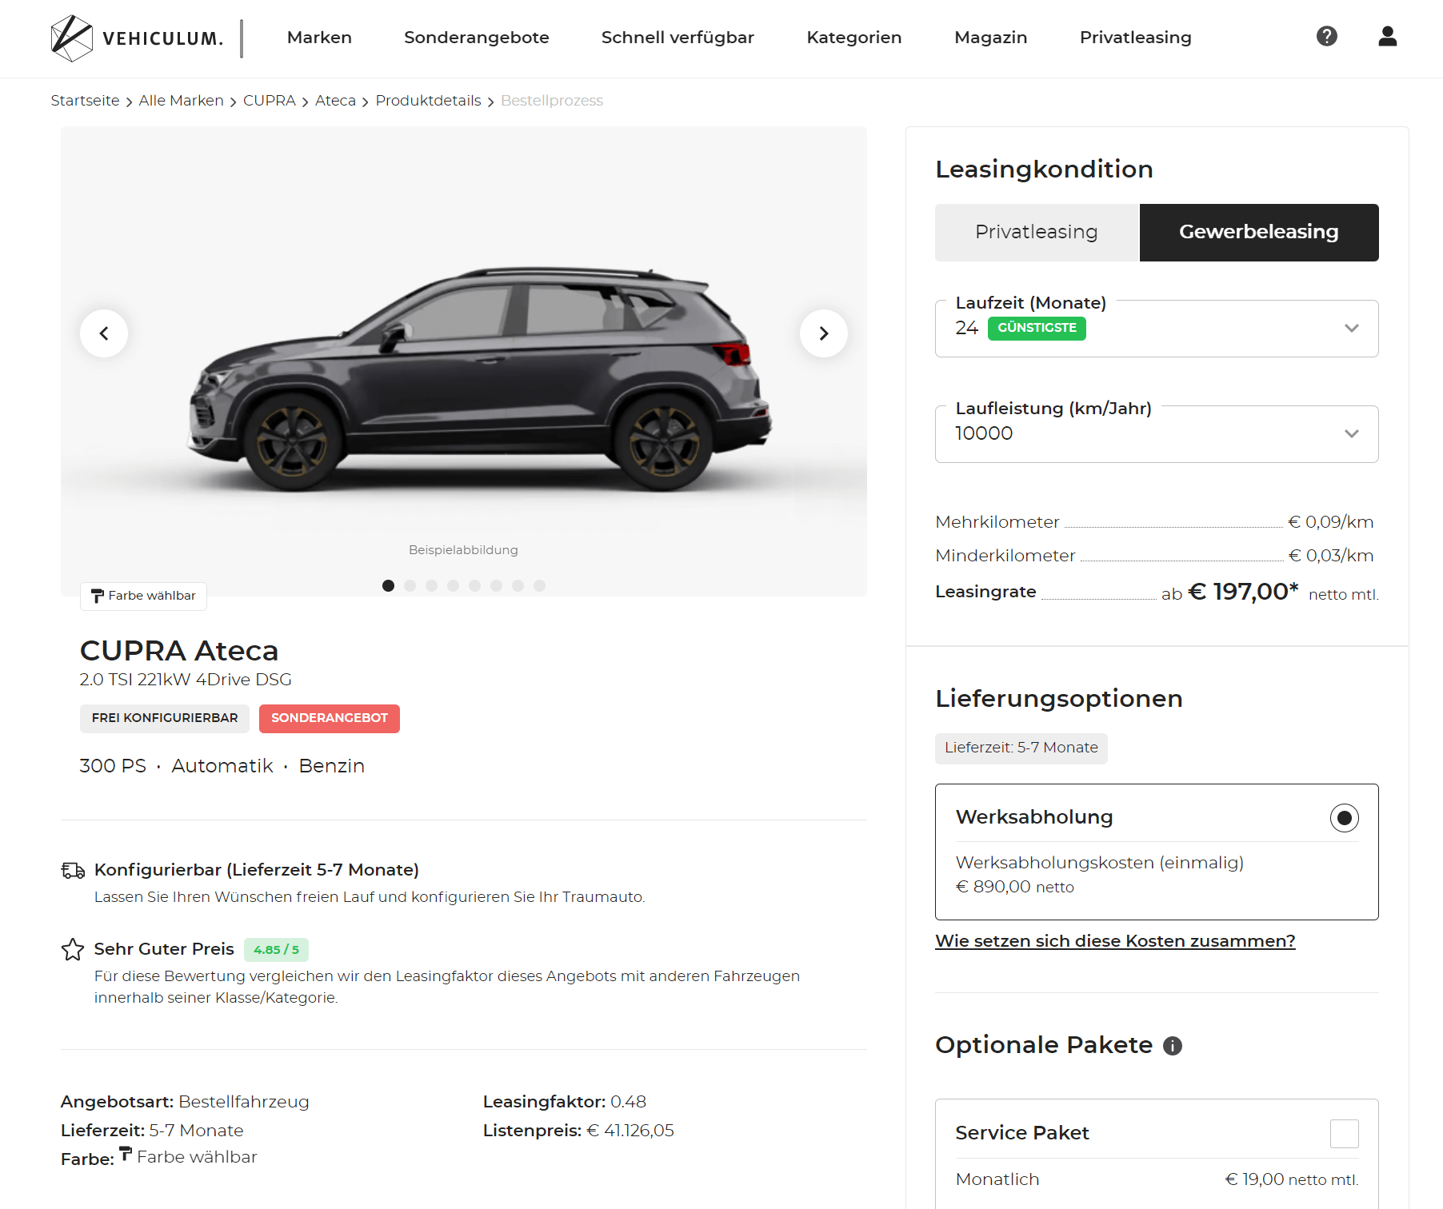Go to Alle Marken breadcrumb
The height and width of the screenshot is (1209, 1443).
click(x=182, y=101)
